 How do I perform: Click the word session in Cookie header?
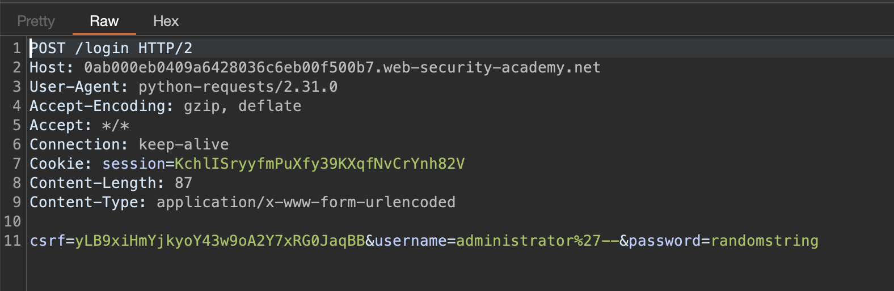click(134, 164)
